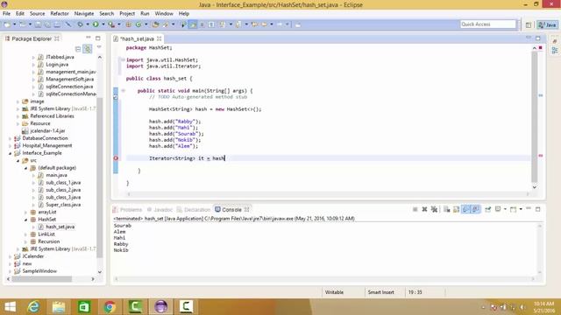
Task: Click the Remove Launch icon in the Console
Action: point(424,209)
